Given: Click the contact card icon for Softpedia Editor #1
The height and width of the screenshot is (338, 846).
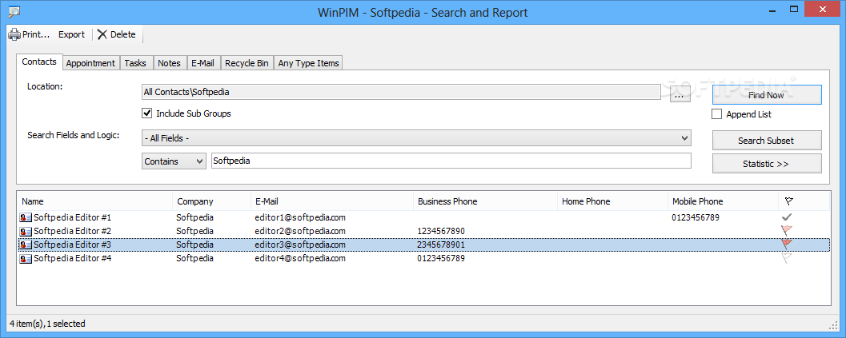Looking at the screenshot, I should 26,218.
